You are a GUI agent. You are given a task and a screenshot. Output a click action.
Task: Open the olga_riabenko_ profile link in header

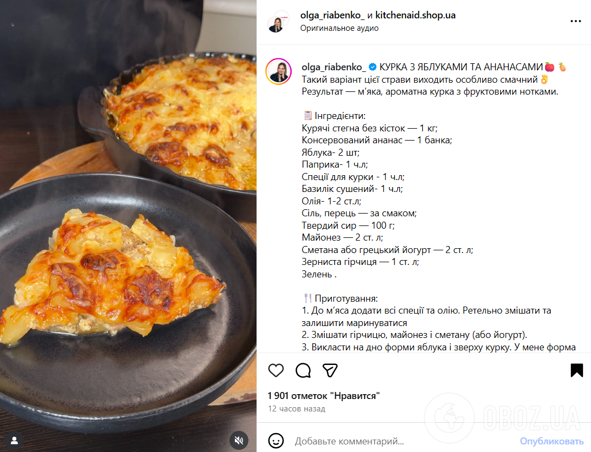333,15
